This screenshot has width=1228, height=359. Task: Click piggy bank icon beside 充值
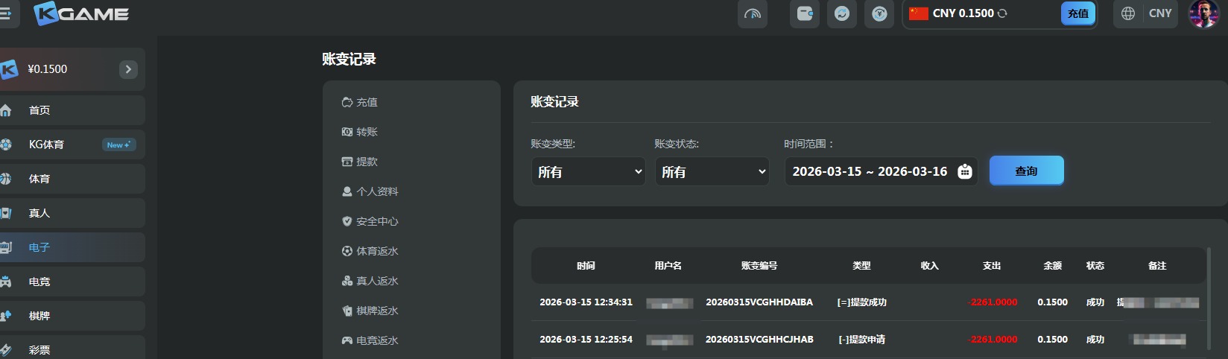(346, 102)
